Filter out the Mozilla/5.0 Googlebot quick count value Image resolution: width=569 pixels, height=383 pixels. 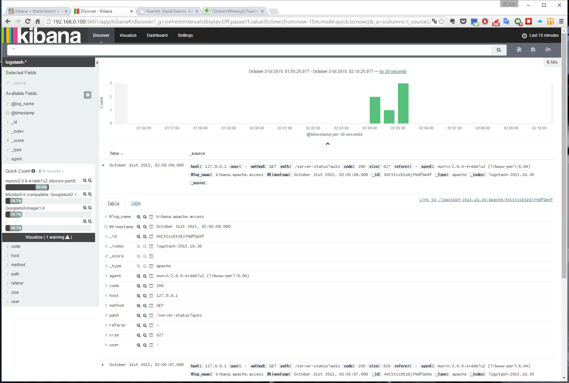click(90, 194)
